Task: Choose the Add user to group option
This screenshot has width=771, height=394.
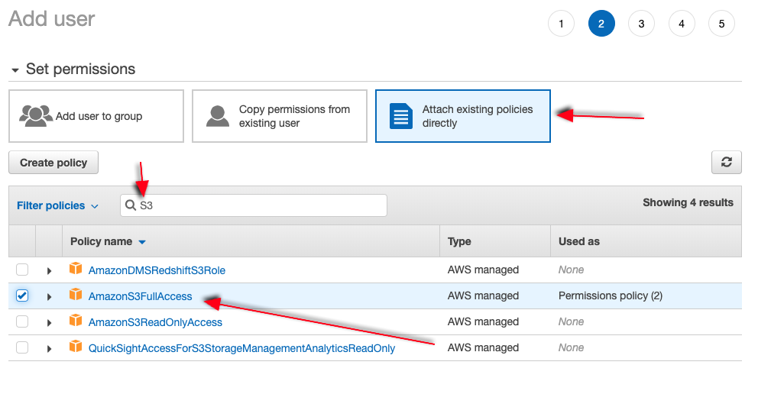Action: click(x=96, y=116)
